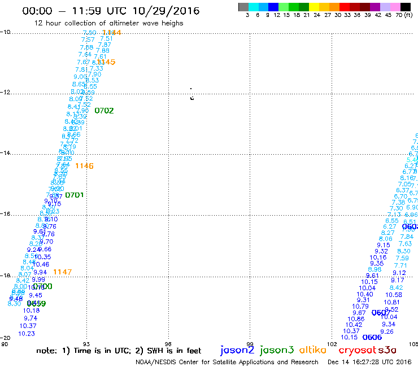The image size is (418, 367).
Task: Click the latitude axis label -18
Action: [x=5, y=276]
